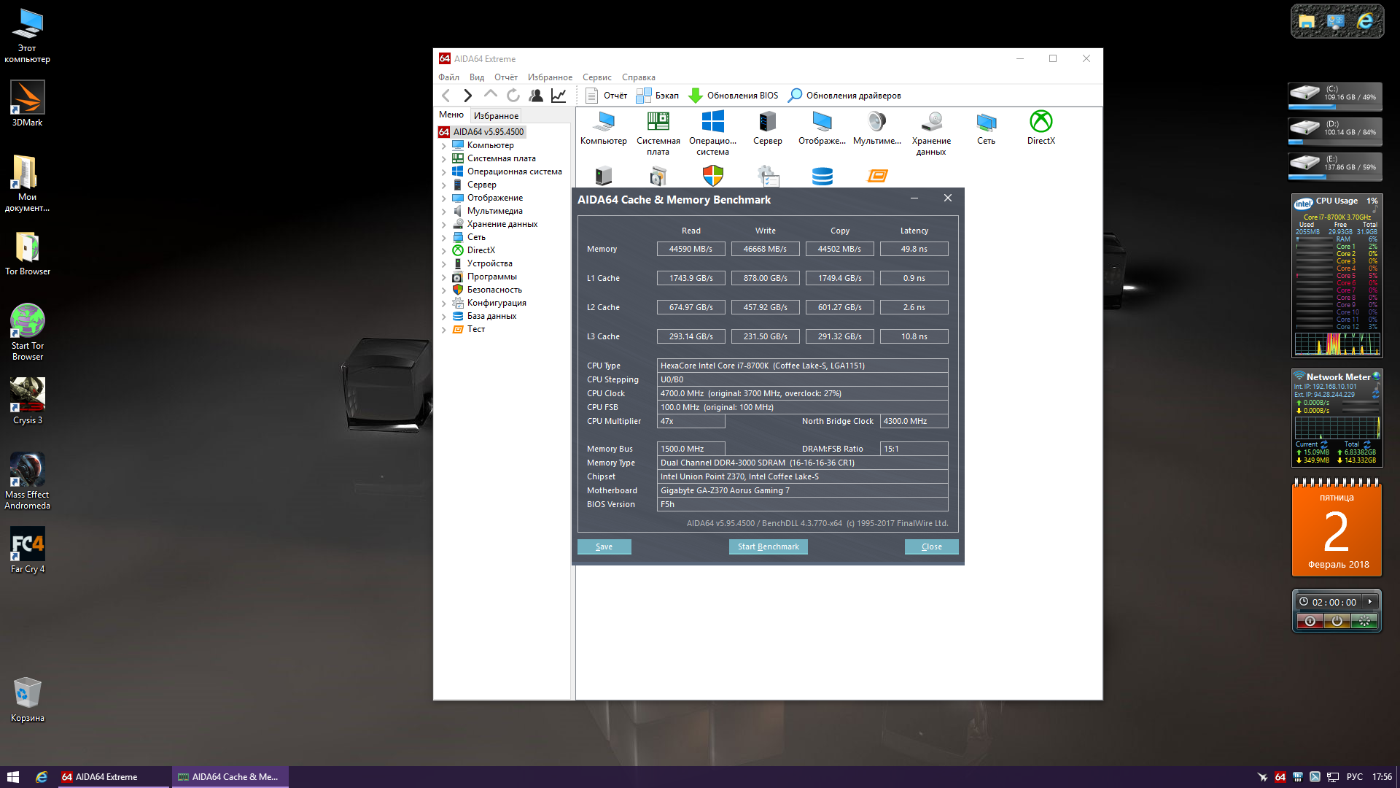
Task: Open the Сервис menu
Action: coord(596,77)
